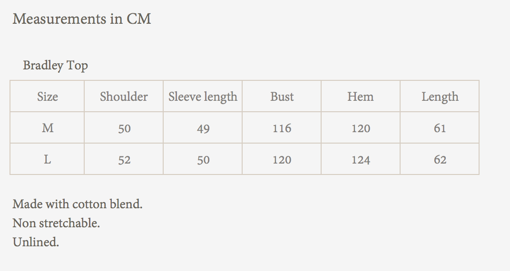The image size is (510, 271).
Task: Click the 'Made with cotton blend.' text
Action: [x=78, y=204]
